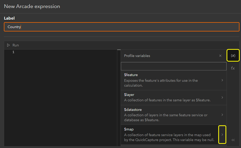Close the Profile variables panel
Screen dimensions: 241x148
pyautogui.click(x=220, y=56)
